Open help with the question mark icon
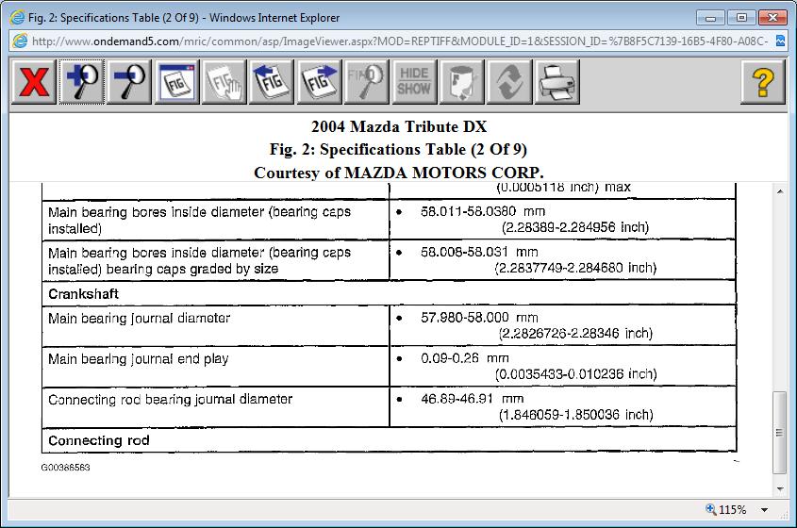Image resolution: width=797 pixels, height=528 pixels. (762, 83)
